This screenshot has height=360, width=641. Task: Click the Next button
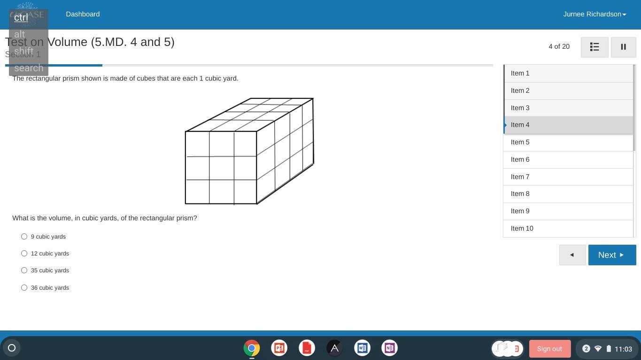612,255
